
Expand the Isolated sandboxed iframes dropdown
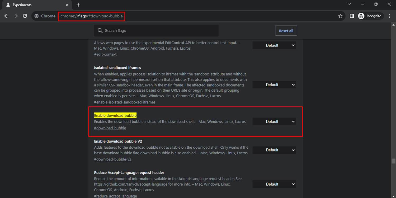pos(274,85)
